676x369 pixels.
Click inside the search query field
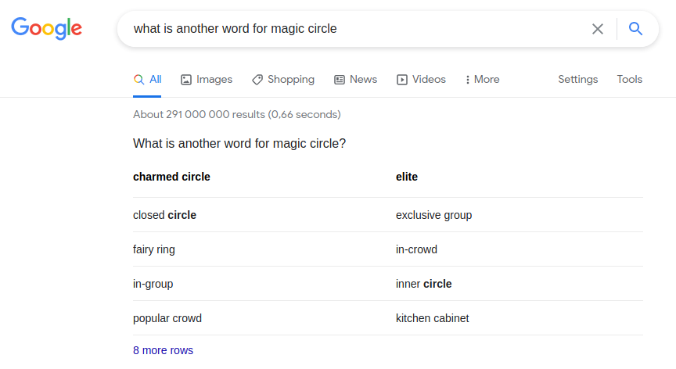[x=354, y=29]
